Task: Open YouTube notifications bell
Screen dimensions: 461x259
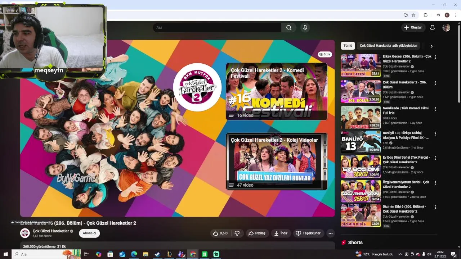Action: coord(433,28)
